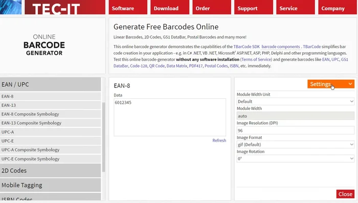
Task: Expand the Mobile Tagging category
Action: [51, 185]
